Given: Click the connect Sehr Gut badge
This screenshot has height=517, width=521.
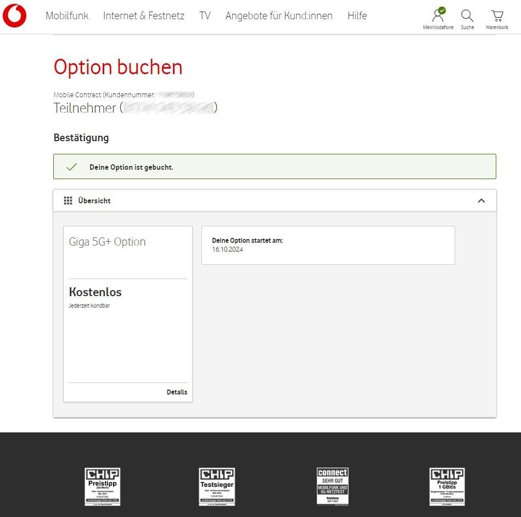Looking at the screenshot, I should pyautogui.click(x=333, y=486).
